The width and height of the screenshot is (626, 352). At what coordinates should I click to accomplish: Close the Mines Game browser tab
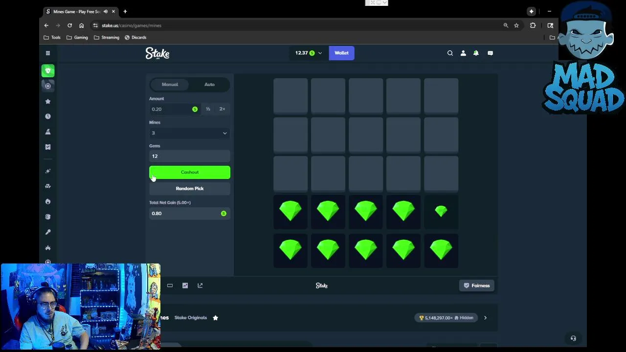[x=113, y=11]
